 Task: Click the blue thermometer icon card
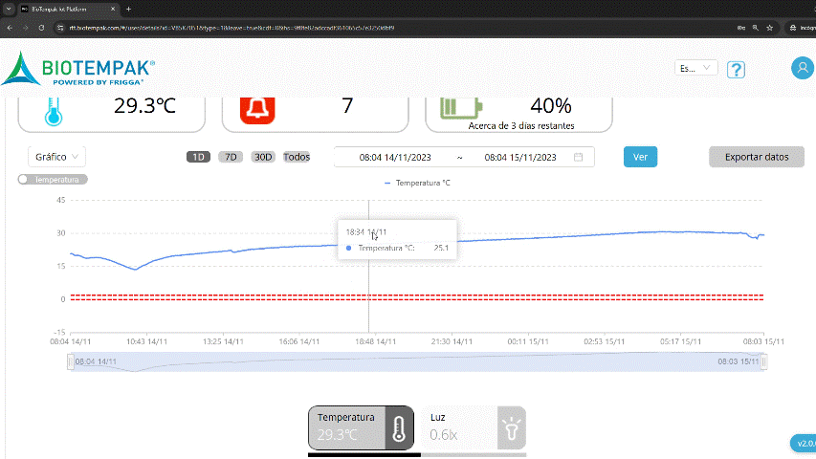point(52,109)
